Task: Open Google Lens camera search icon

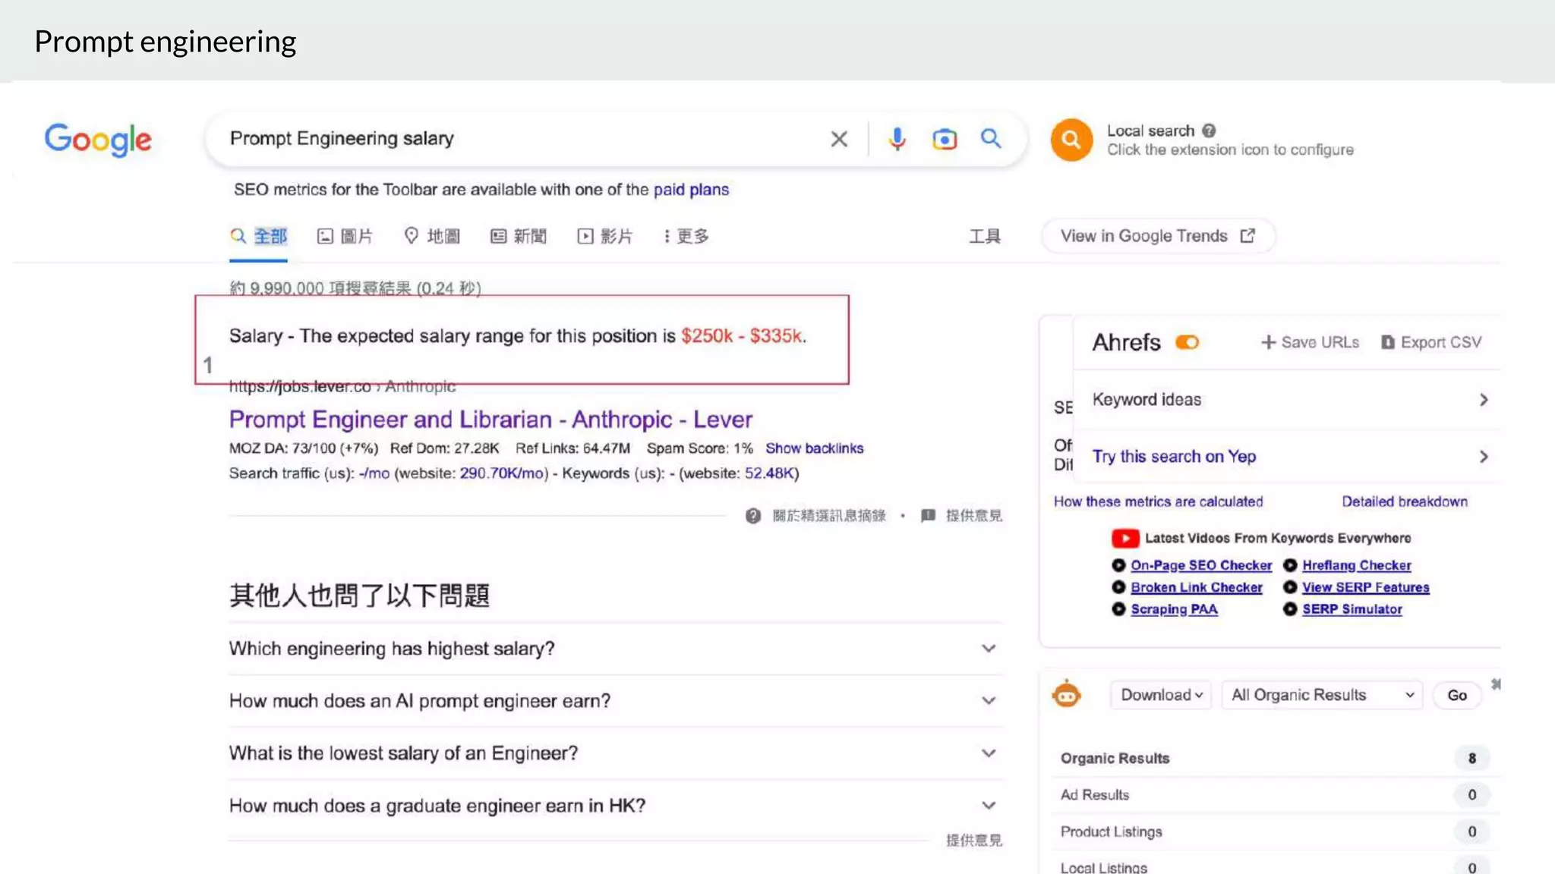Action: [x=944, y=139]
